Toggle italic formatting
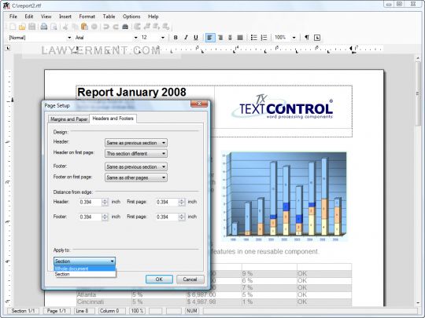Screen dimensions: 425x318 click(186, 38)
